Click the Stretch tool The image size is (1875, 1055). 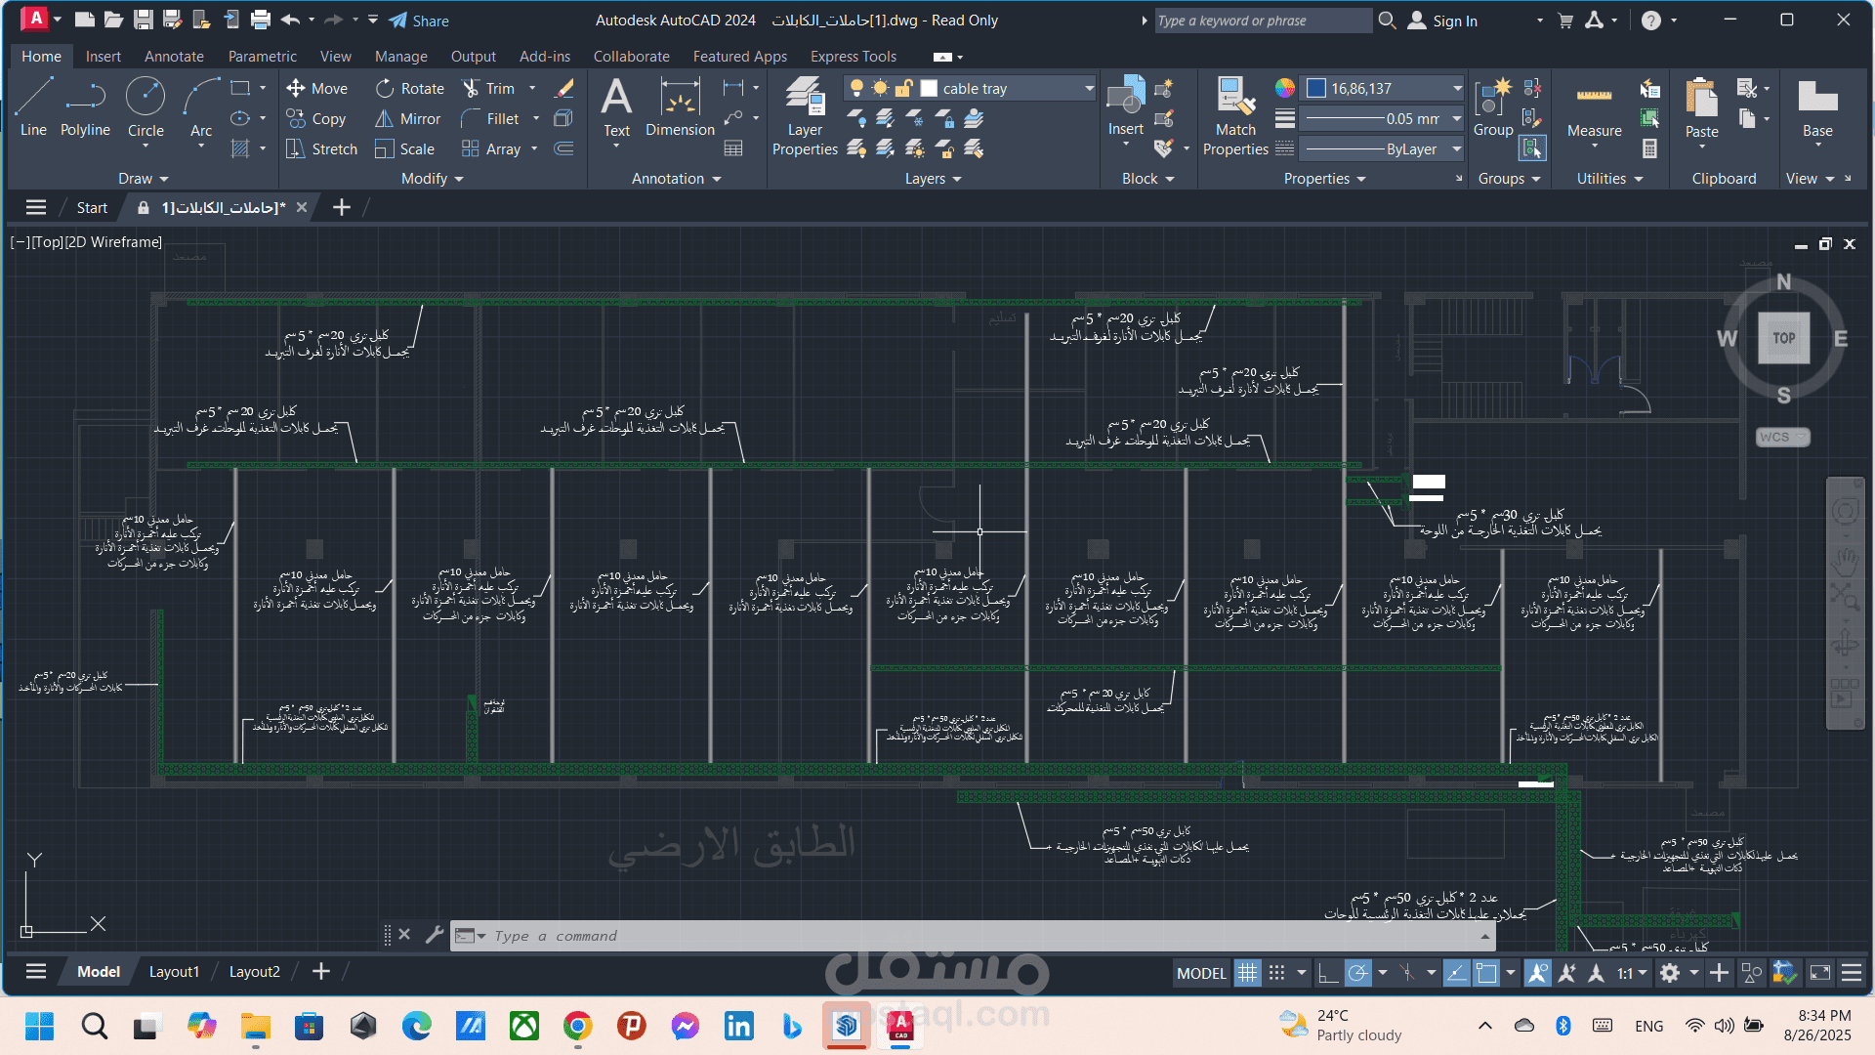pos(322,148)
